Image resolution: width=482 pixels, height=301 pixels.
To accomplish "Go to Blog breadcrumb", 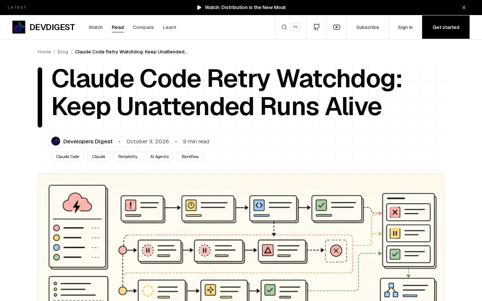I will tap(63, 52).
